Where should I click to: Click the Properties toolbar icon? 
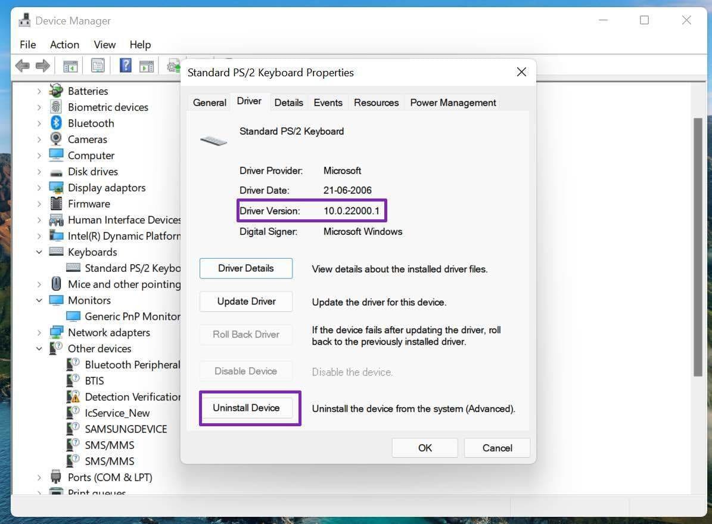point(98,66)
